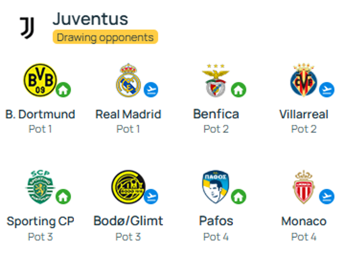The width and height of the screenshot is (344, 272).
Task: Open the Villarreal club crest
Action: point(303,80)
